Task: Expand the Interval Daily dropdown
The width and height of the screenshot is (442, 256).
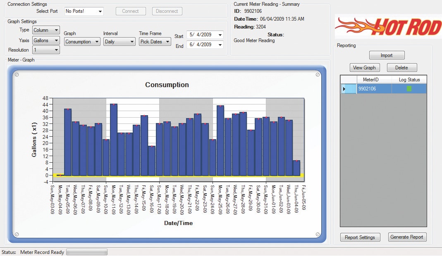Action: coord(119,42)
